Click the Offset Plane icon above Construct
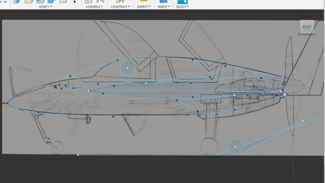Screen dimensions: 325x183 120,1
